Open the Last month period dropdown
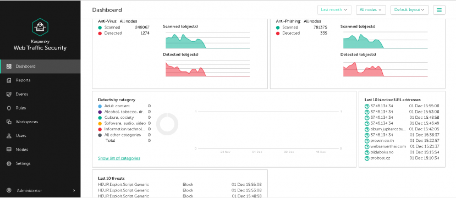 334,9
